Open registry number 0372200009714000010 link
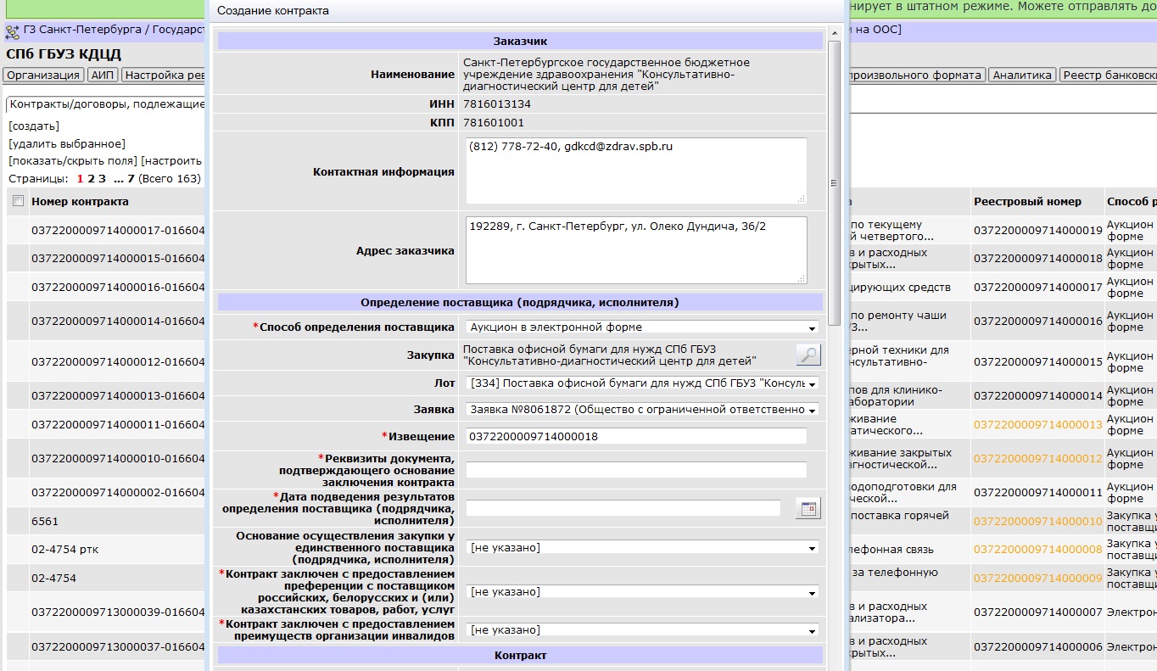1157x671 pixels. [1037, 521]
